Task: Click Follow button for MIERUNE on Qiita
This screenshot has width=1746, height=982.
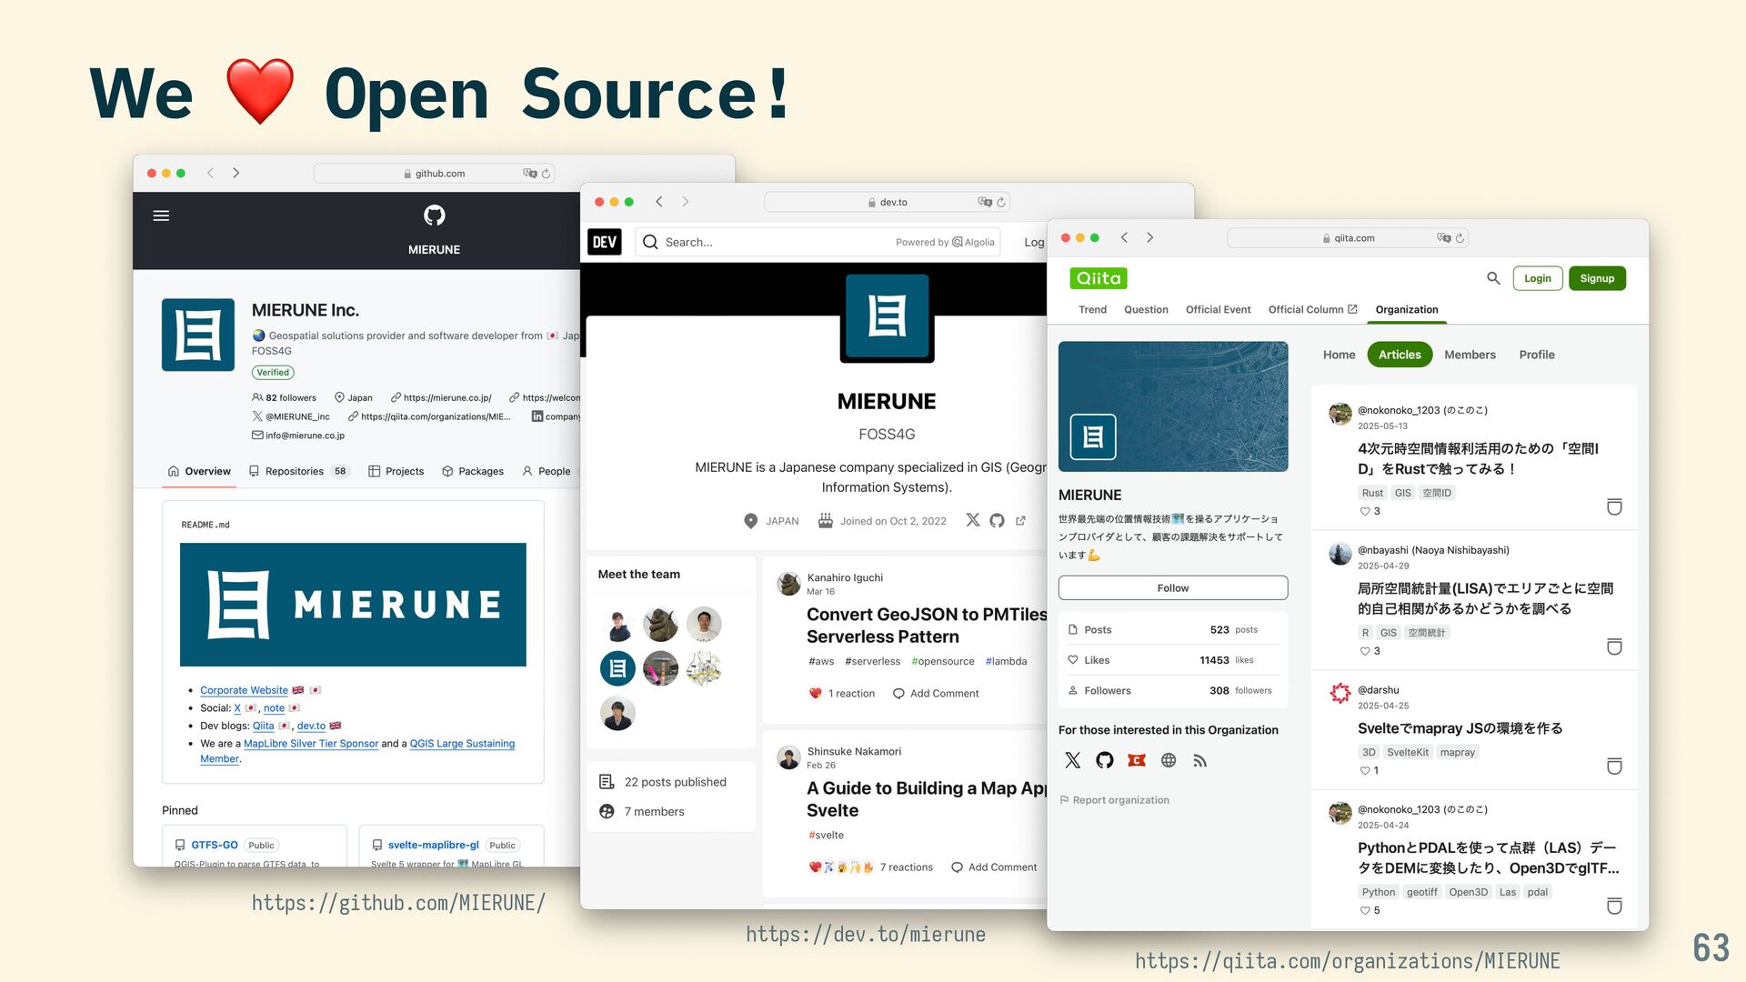Action: pos(1173,588)
